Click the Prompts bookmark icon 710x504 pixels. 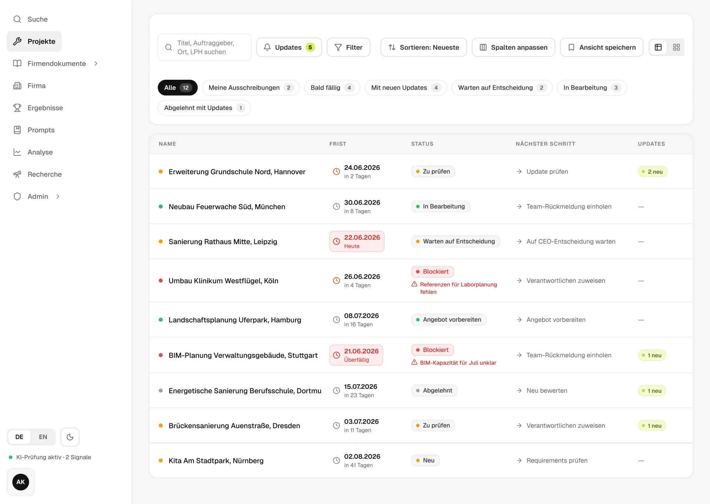[17, 130]
